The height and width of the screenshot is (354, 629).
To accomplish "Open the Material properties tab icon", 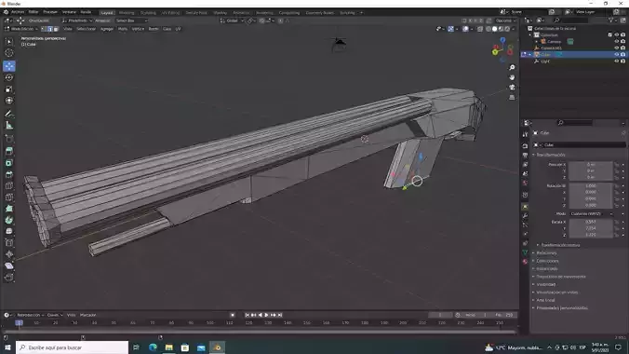I will coord(525,262).
